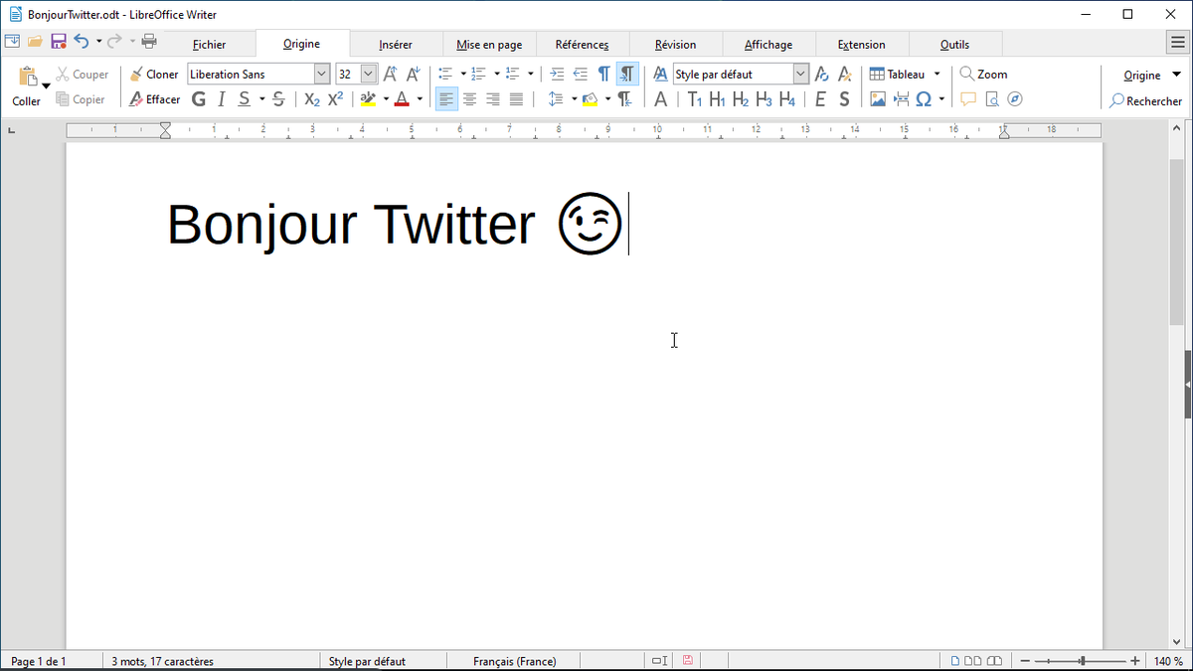Apply the Emphasis (E) character style
This screenshot has height=671, width=1193.
point(820,99)
